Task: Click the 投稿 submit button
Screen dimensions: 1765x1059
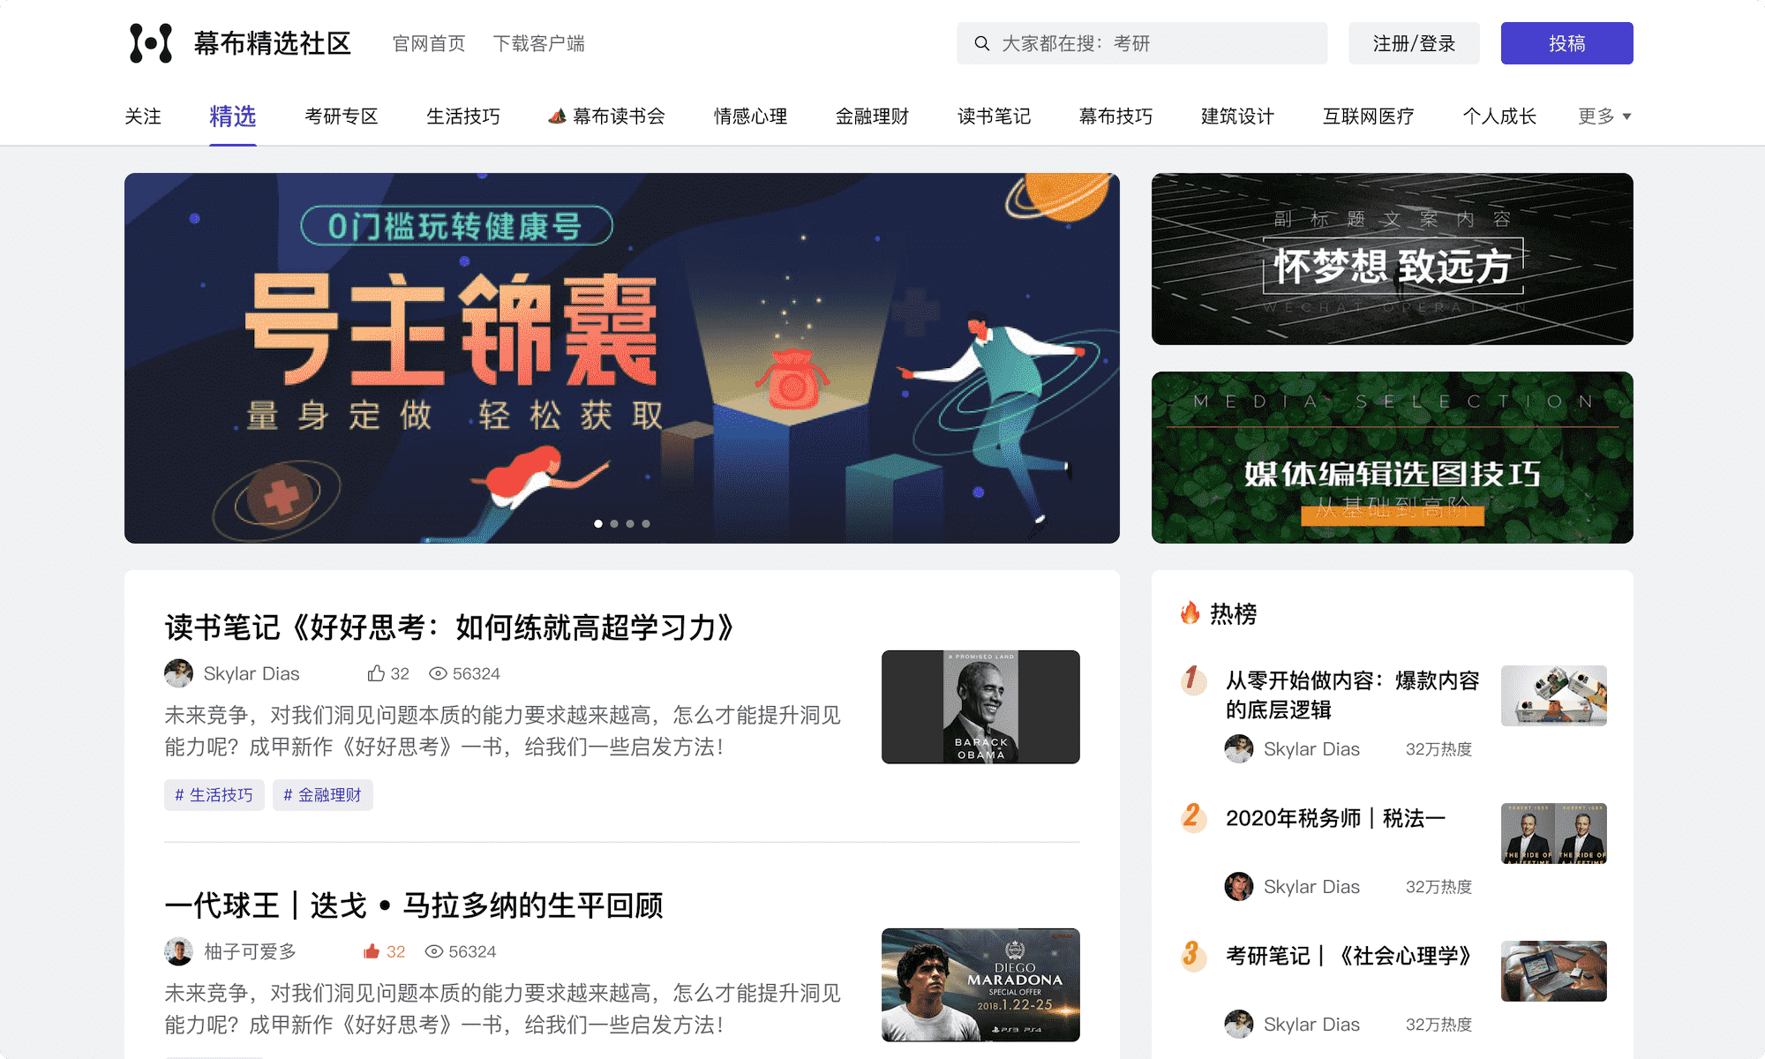Action: 1566,43
